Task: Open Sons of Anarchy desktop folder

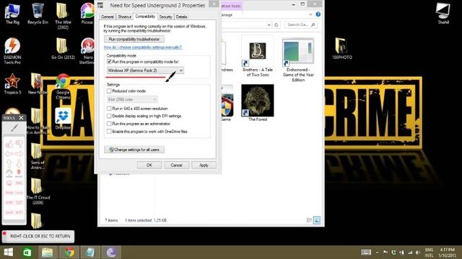Action: [x=37, y=157]
